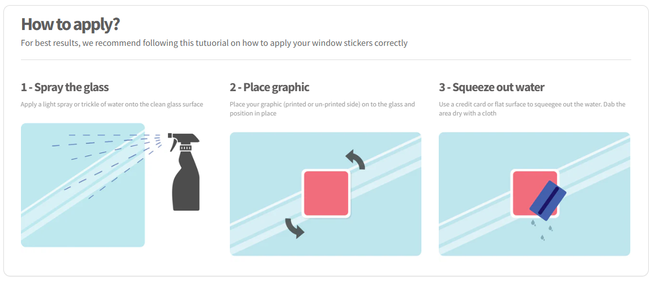Click the "3 - Squeeze out water" heading
This screenshot has height=282, width=655.
491,87
